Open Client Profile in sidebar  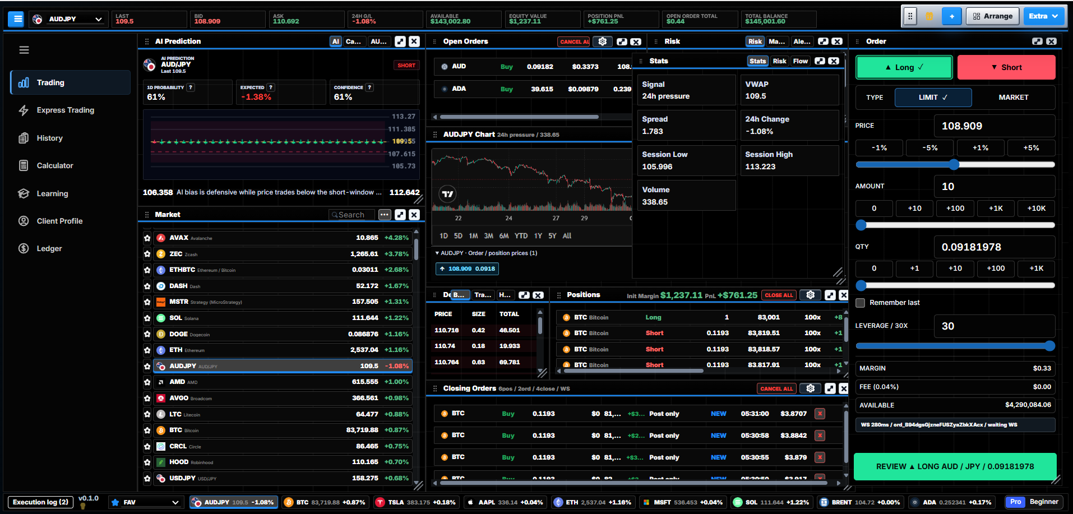(x=59, y=221)
